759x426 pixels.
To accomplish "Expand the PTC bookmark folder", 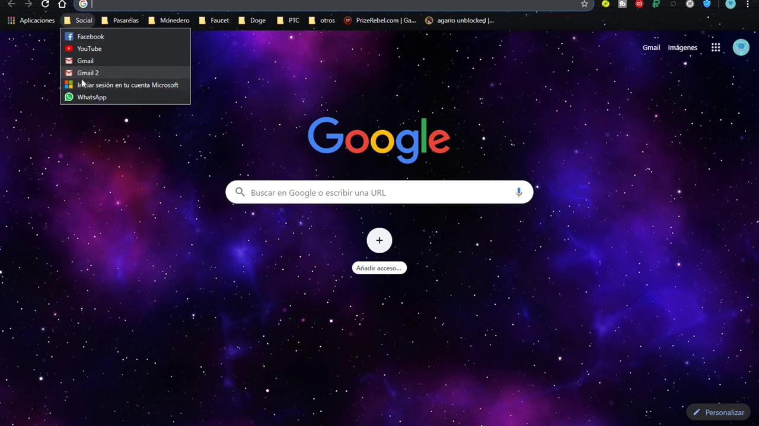I will click(x=288, y=20).
